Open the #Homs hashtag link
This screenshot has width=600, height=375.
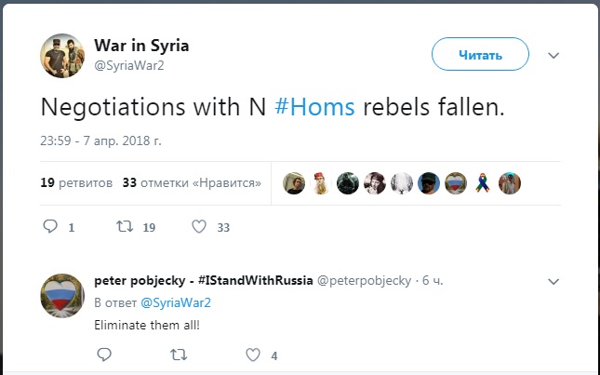[x=315, y=107]
